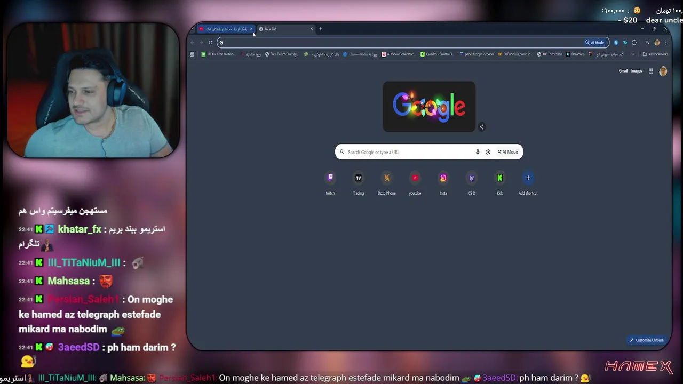Open Qwadro - Envato bookmark
The width and height of the screenshot is (683, 384).
tap(437, 54)
